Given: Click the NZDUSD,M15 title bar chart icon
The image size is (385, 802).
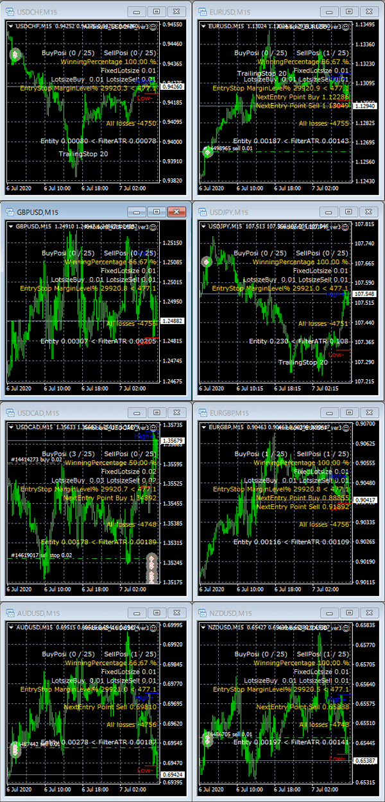Looking at the screenshot, I should click(201, 613).
